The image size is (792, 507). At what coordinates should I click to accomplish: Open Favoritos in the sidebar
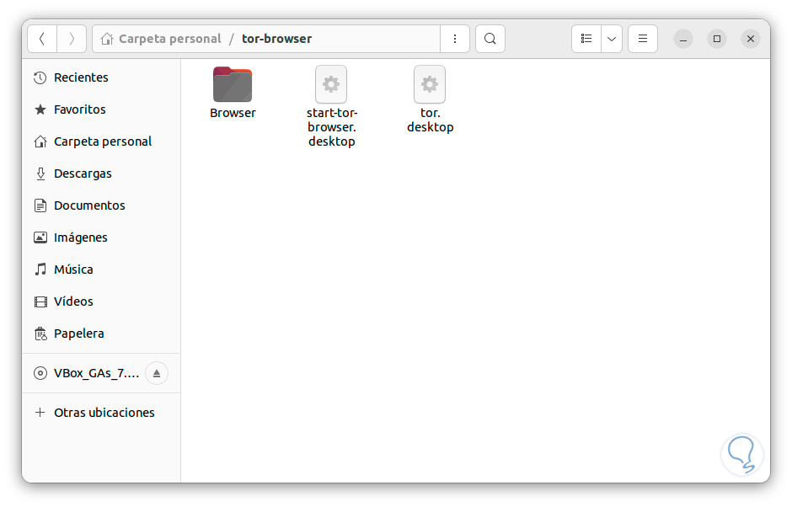[101, 109]
